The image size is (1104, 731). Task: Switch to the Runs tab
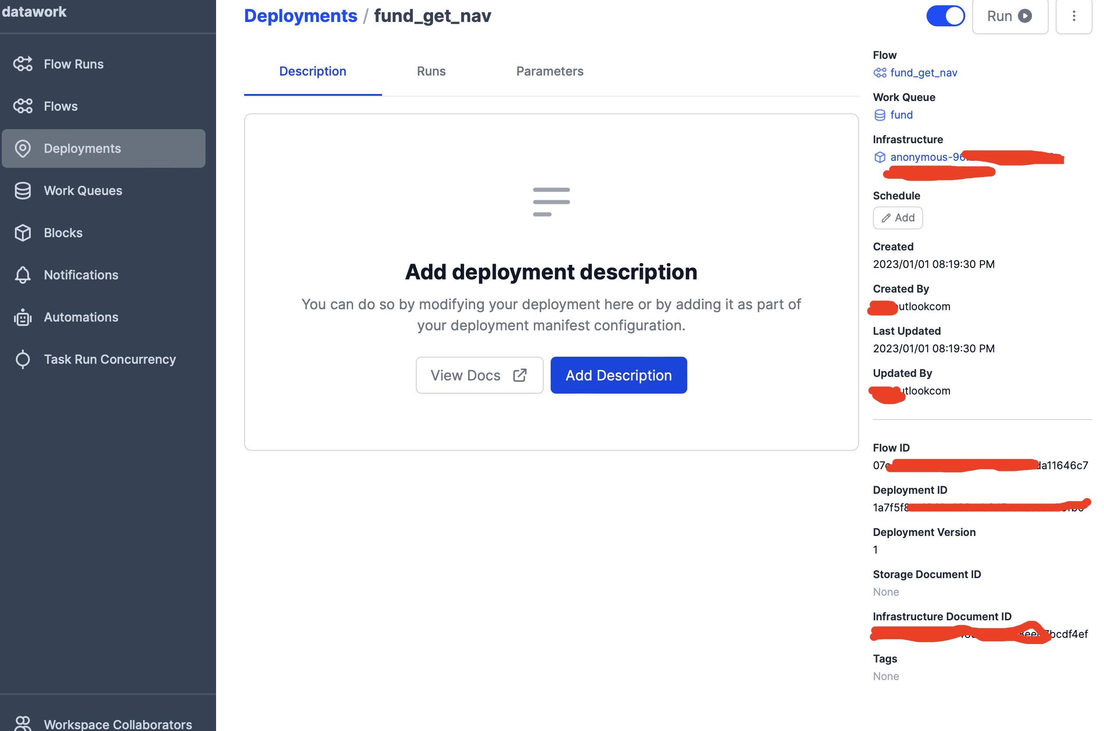tap(431, 71)
